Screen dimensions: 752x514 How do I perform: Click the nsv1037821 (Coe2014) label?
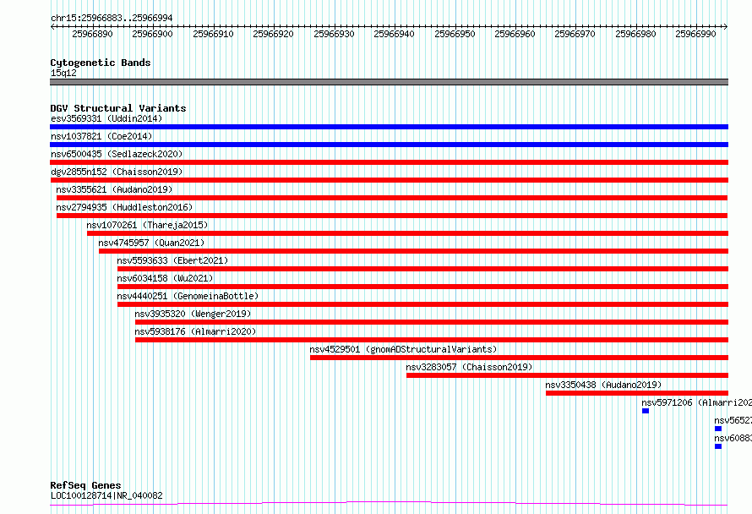point(101,136)
